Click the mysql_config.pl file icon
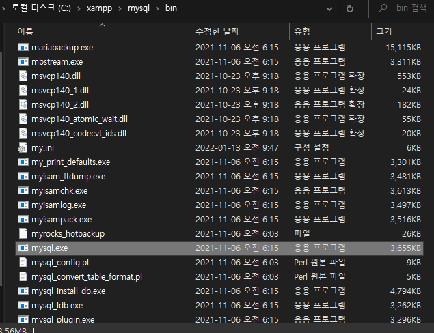The height and width of the screenshot is (333, 434). (23, 263)
